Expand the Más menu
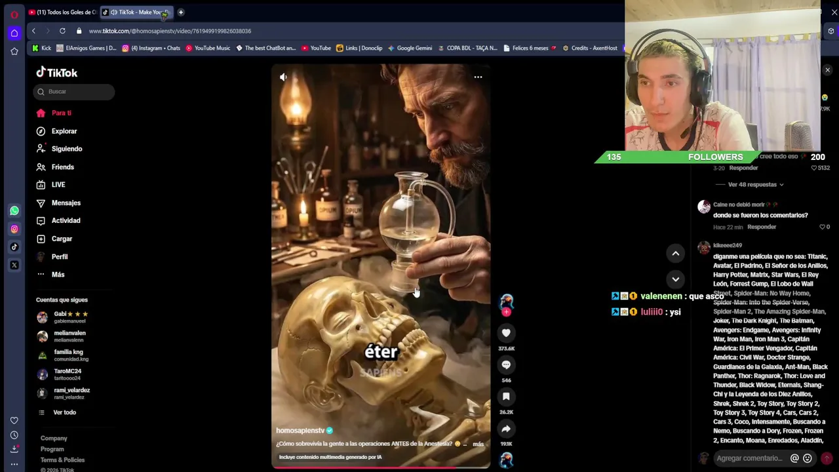Viewport: 839px width, 472px height. (50, 275)
